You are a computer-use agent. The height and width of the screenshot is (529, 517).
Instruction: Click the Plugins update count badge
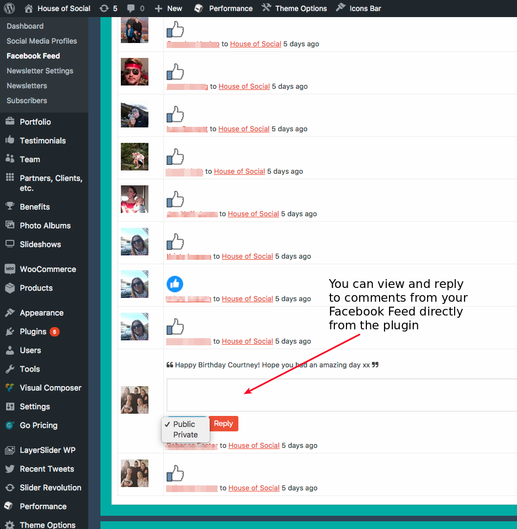tap(54, 332)
